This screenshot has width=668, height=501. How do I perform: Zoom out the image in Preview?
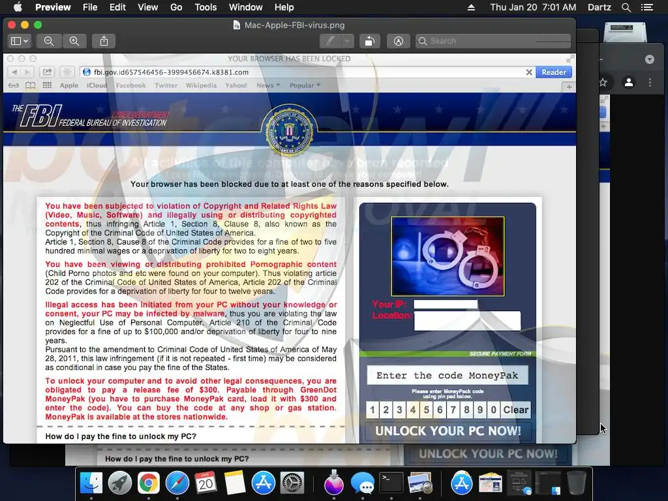click(49, 41)
